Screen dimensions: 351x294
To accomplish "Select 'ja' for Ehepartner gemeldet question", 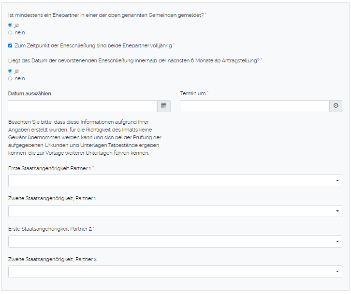I will 10,25.
